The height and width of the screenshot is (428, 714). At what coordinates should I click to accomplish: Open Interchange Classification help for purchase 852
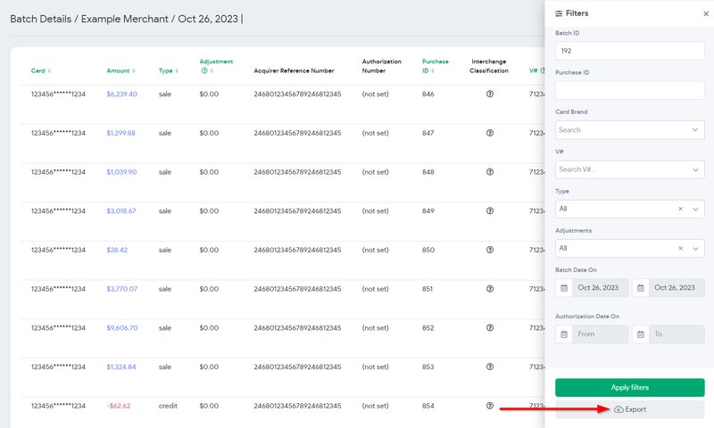[x=489, y=327]
